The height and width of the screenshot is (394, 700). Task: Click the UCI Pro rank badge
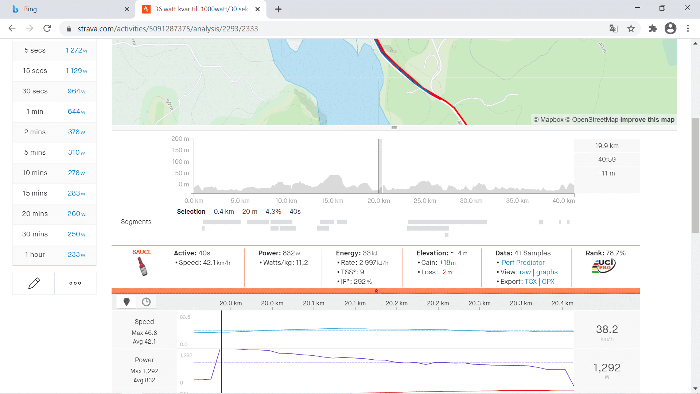point(604,266)
